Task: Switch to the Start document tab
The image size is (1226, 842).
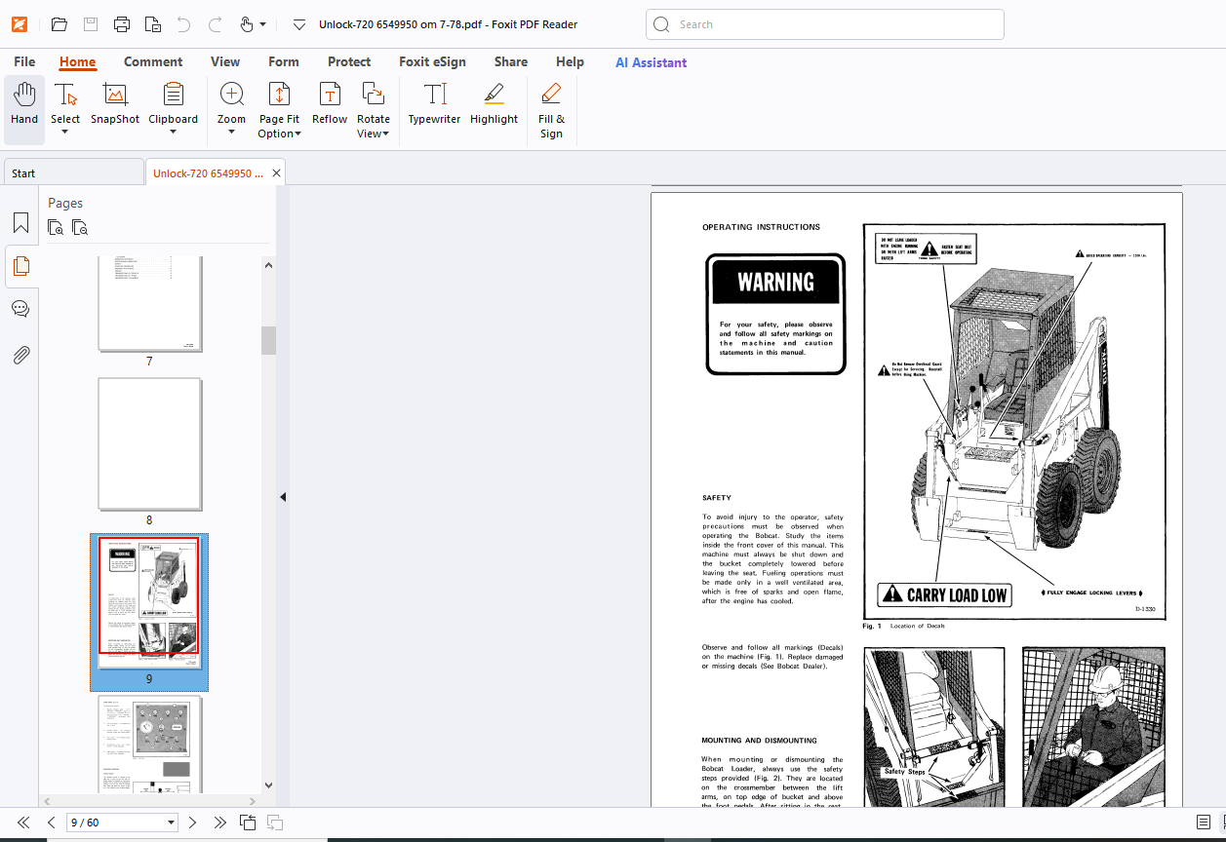Action: pos(73,173)
